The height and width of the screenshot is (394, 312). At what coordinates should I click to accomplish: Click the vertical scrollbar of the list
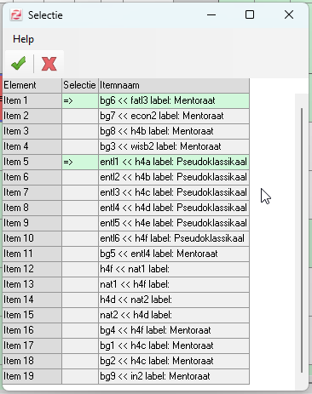tap(302, 241)
